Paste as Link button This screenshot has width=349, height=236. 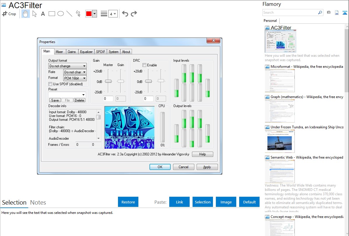tap(179, 202)
